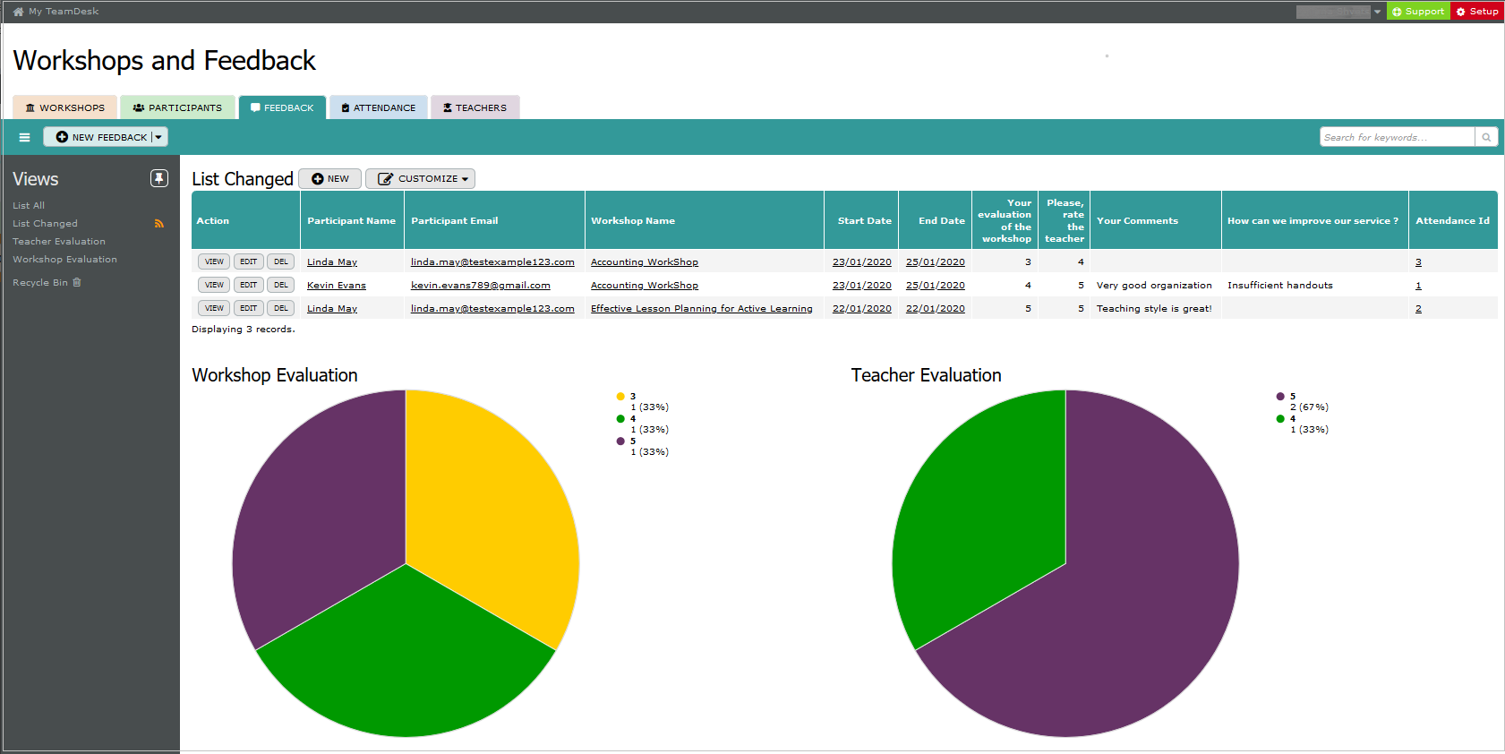Click the RSS feed icon beside List Changed
This screenshot has width=1505, height=754.
(x=159, y=224)
